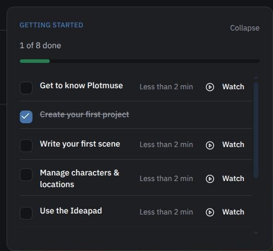
Task: Watch the Get to know Plotmuse video
Action: pos(233,87)
